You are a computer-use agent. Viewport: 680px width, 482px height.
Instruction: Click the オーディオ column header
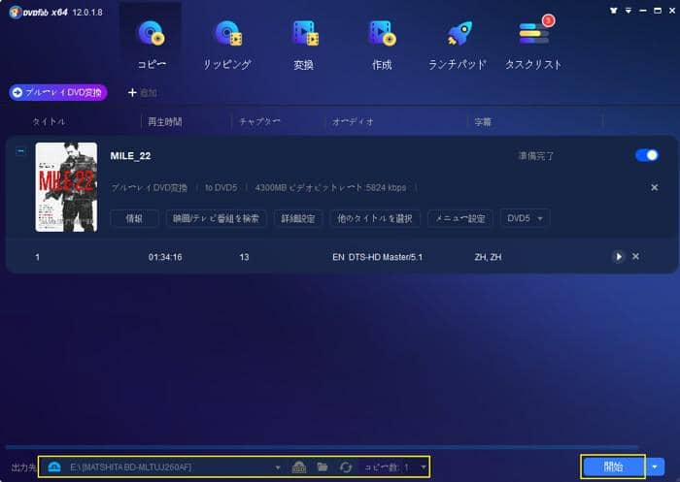pyautogui.click(x=353, y=122)
